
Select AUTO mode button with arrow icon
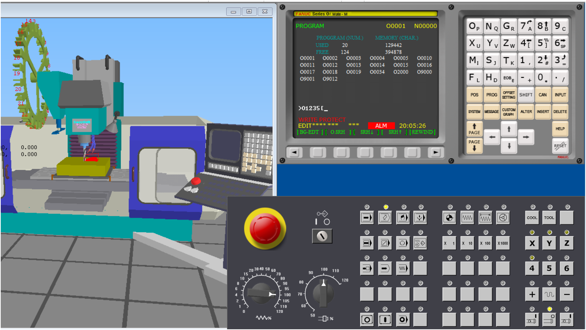click(x=367, y=218)
